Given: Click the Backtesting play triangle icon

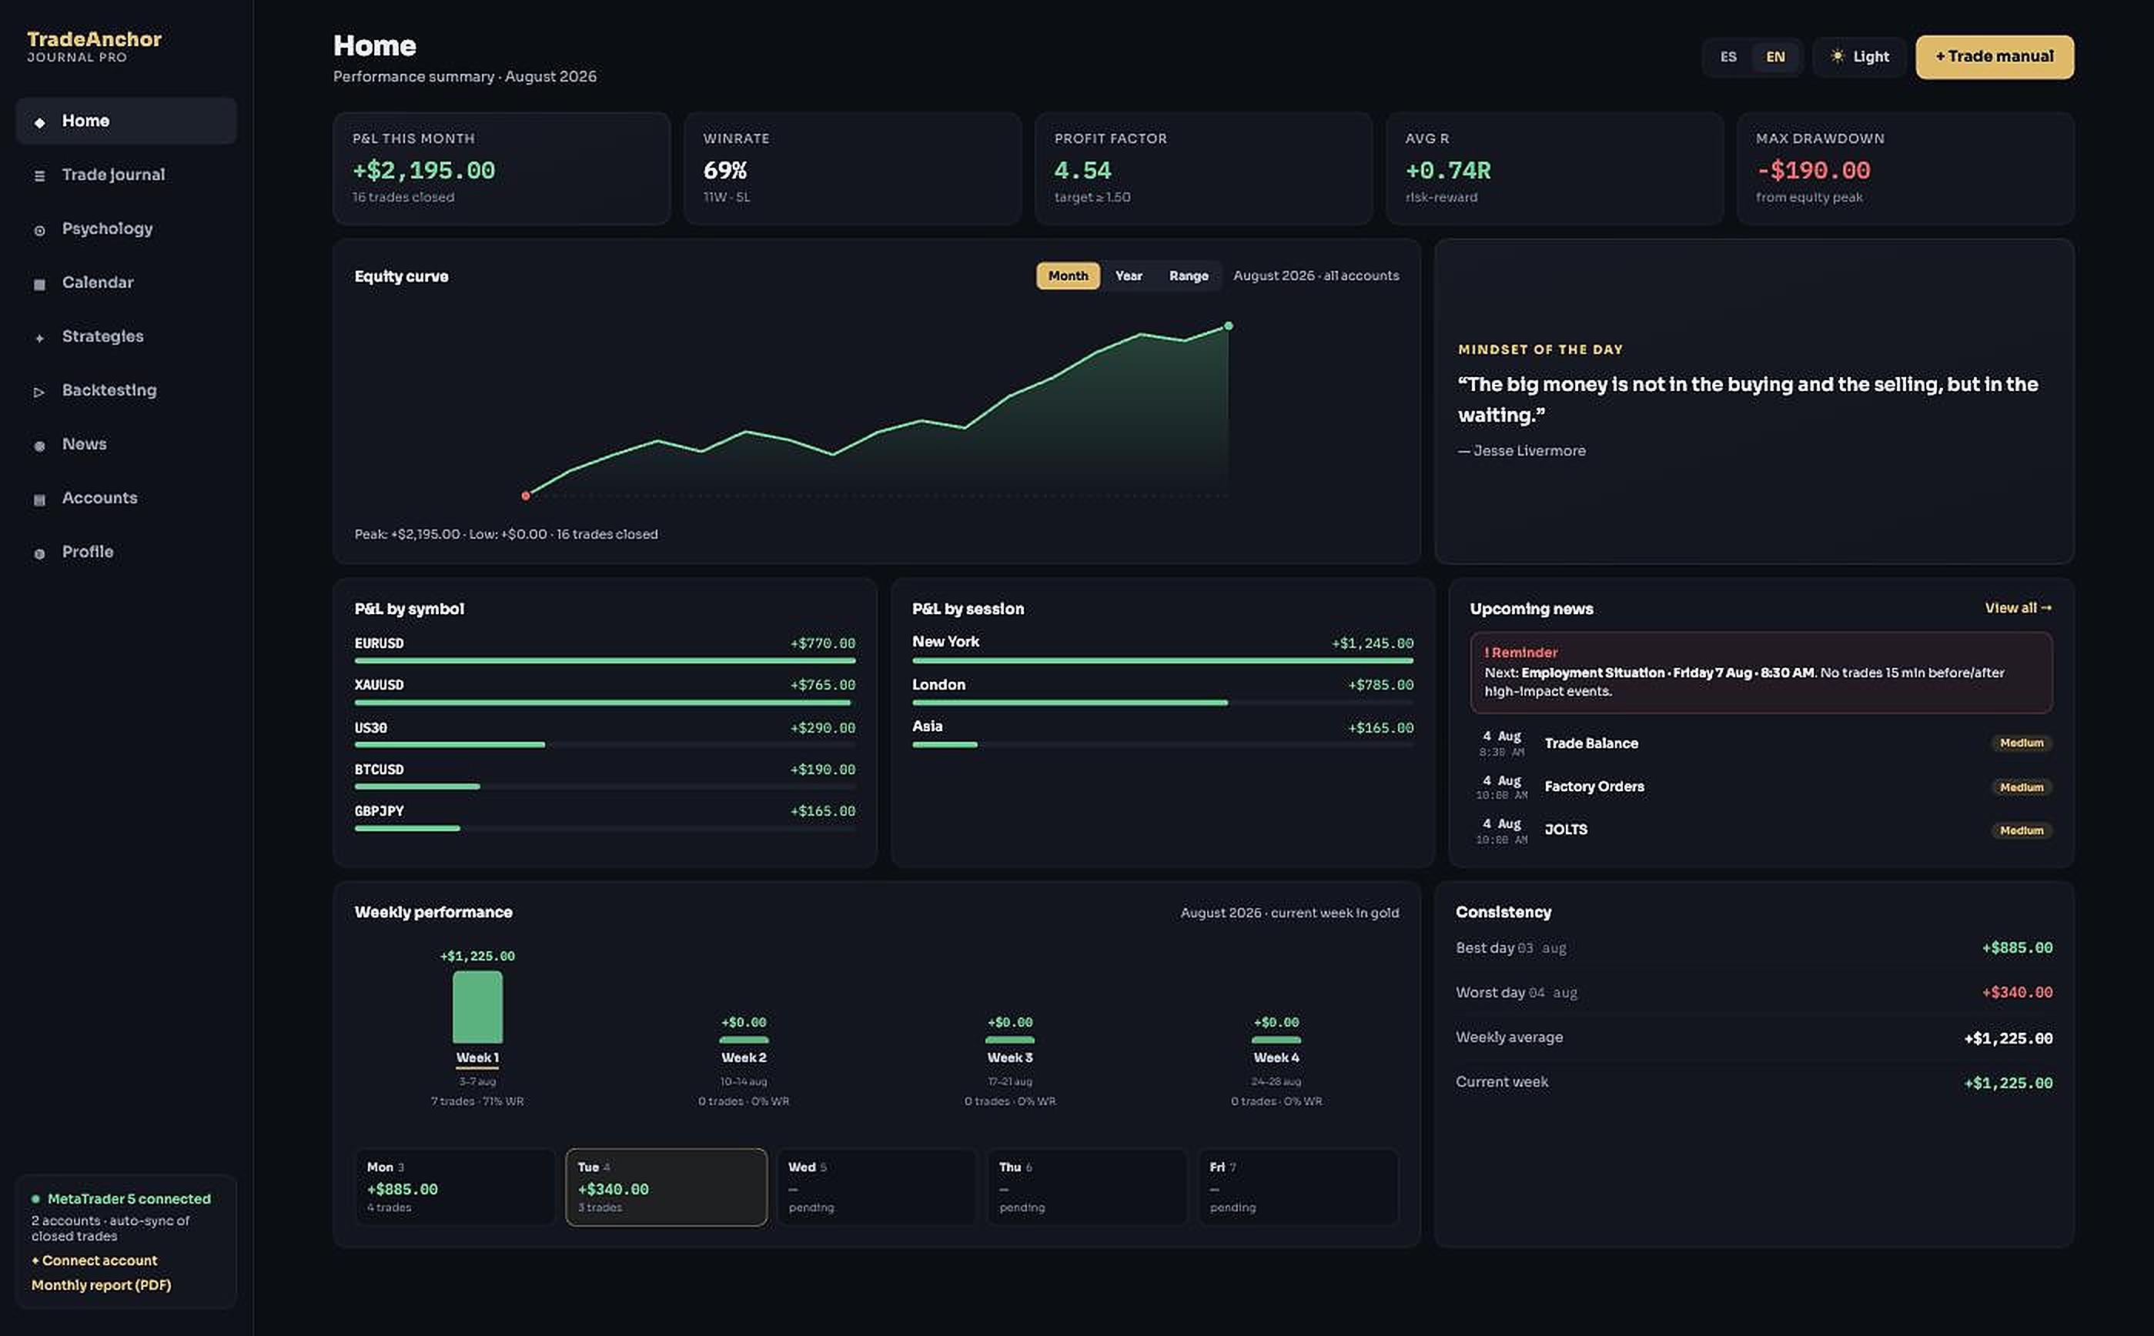Looking at the screenshot, I should pos(39,392).
